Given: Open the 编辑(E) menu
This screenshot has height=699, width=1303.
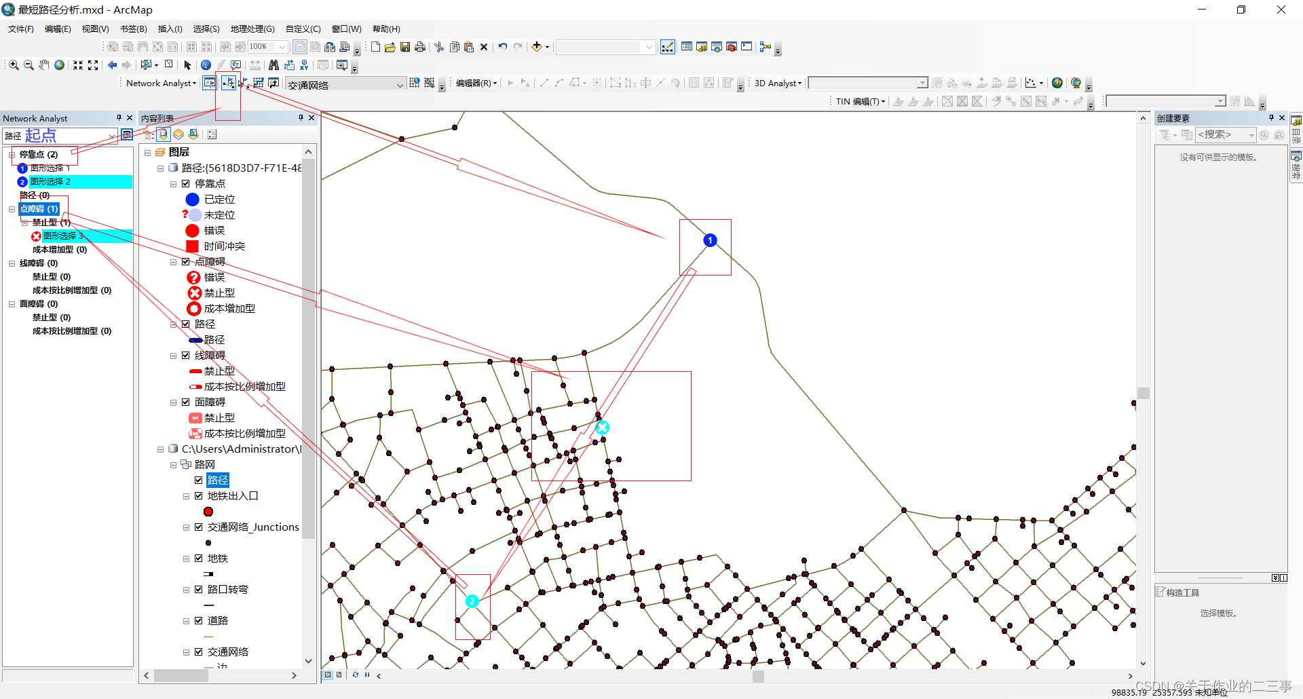Looking at the screenshot, I should (x=58, y=29).
